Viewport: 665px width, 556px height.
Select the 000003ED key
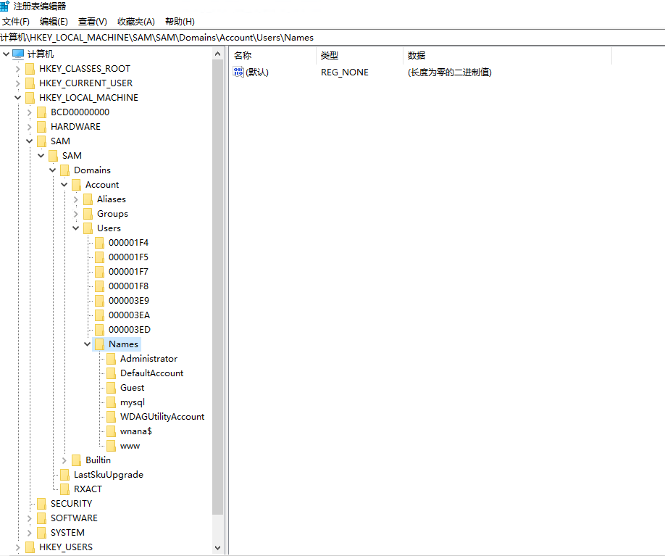(x=130, y=330)
